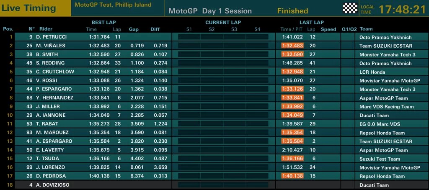This screenshot has width=429, height=190.
Task: Select the Live Timing title tab
Action: click(x=28, y=8)
